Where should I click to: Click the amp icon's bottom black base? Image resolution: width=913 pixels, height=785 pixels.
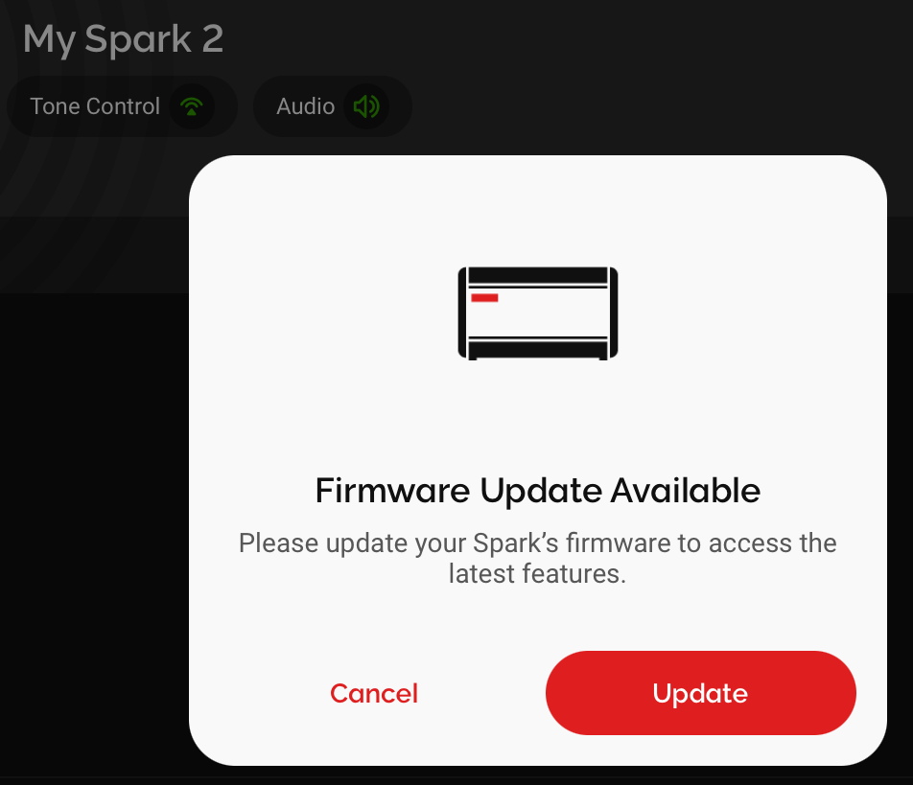538,351
